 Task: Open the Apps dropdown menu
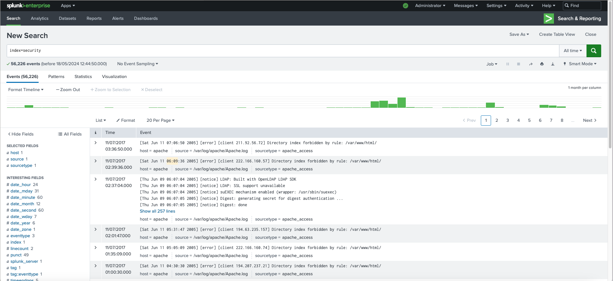pyautogui.click(x=68, y=5)
